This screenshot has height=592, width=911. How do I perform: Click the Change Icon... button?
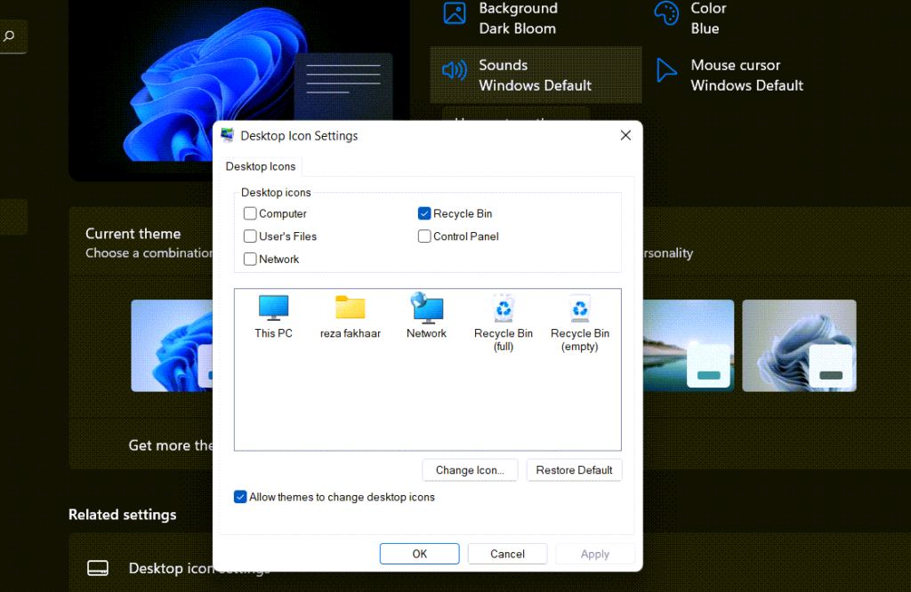pyautogui.click(x=470, y=470)
